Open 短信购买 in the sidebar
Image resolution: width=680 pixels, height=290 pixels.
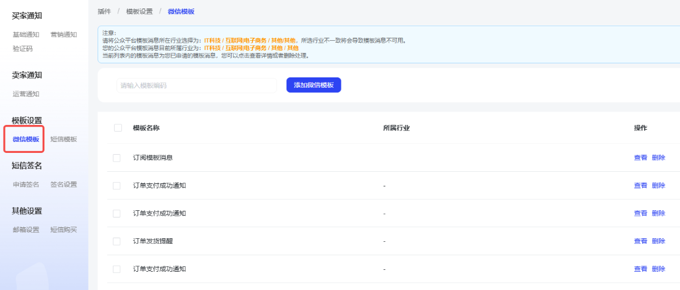[x=63, y=230]
